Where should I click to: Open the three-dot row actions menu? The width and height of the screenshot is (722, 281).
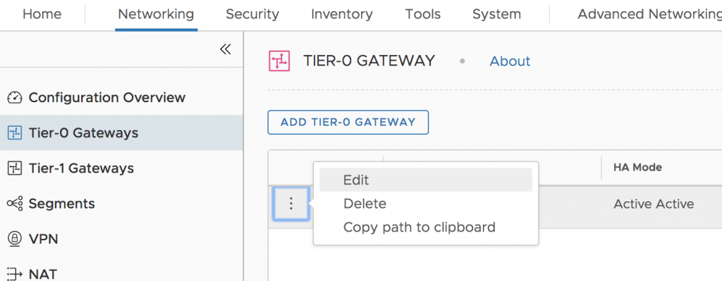pyautogui.click(x=290, y=204)
